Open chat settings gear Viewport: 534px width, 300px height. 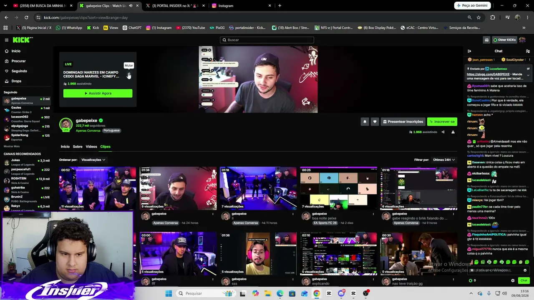[x=513, y=280]
